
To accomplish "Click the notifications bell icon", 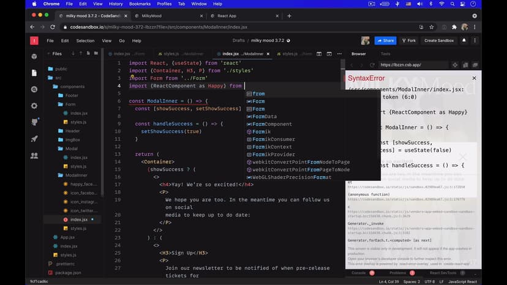I will click(464, 41).
